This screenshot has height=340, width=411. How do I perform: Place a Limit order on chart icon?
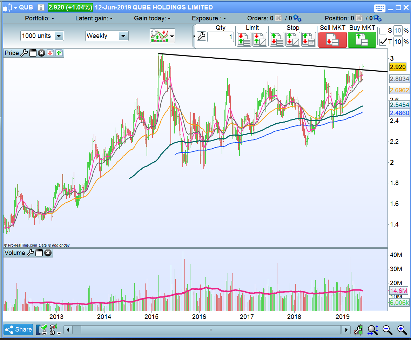point(260,39)
